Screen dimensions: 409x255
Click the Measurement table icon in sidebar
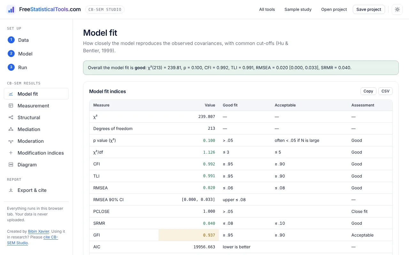click(x=11, y=106)
